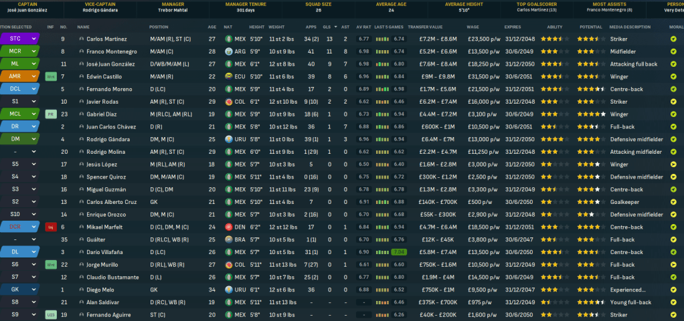Screen dimensions: 684x321
Task: Click Gabriel Díaz's potential star rating
Action: point(590,114)
